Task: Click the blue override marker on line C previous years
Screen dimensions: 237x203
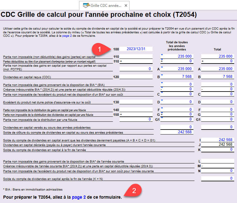Action: click(162, 92)
